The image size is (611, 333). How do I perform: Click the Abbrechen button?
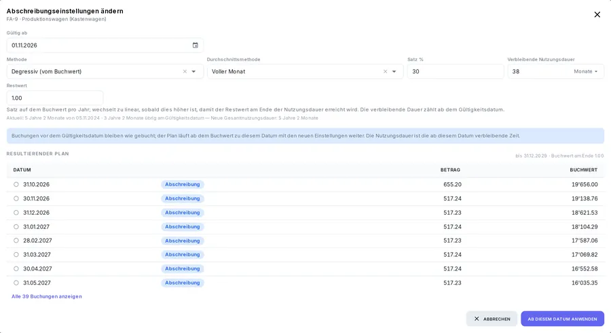[x=492, y=319]
